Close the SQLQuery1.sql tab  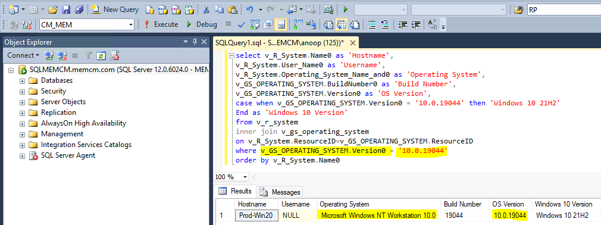point(353,42)
